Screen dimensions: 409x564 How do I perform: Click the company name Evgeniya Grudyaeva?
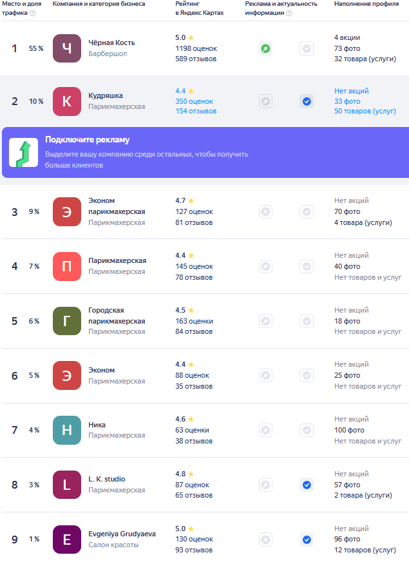pyautogui.click(x=122, y=534)
